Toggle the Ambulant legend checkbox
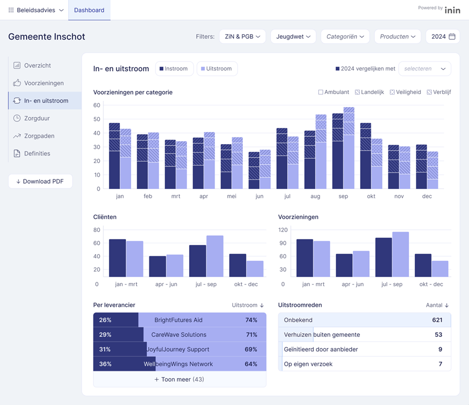469x405 pixels. (x=321, y=92)
